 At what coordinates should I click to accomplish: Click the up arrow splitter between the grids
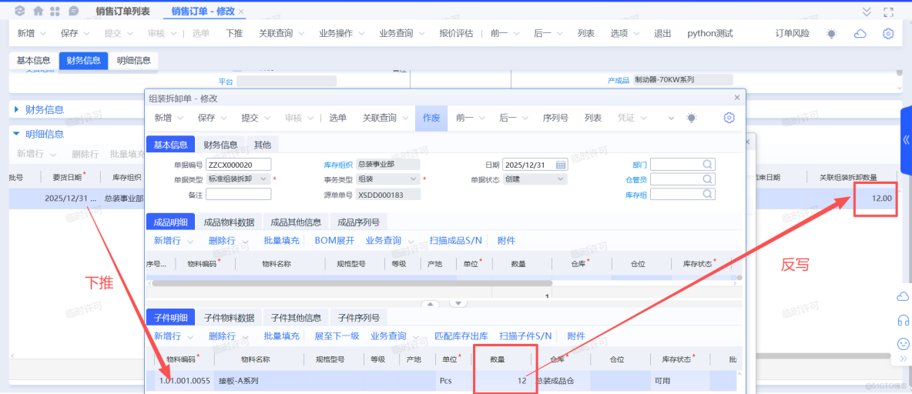coord(431,303)
